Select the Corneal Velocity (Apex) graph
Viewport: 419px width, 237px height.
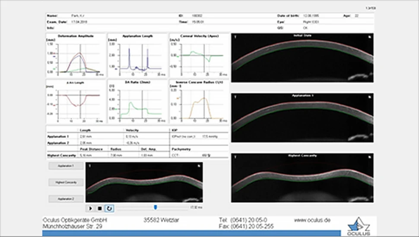coord(199,55)
